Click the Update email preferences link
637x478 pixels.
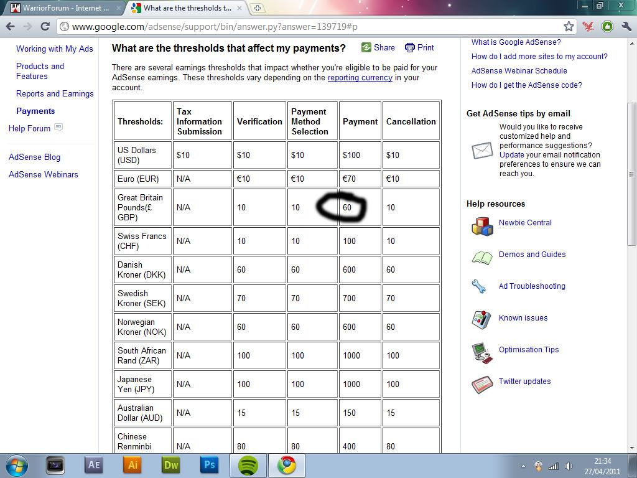coord(511,155)
